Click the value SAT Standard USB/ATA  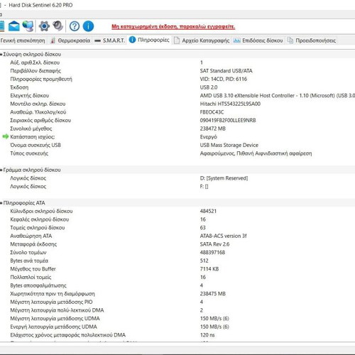226,71
